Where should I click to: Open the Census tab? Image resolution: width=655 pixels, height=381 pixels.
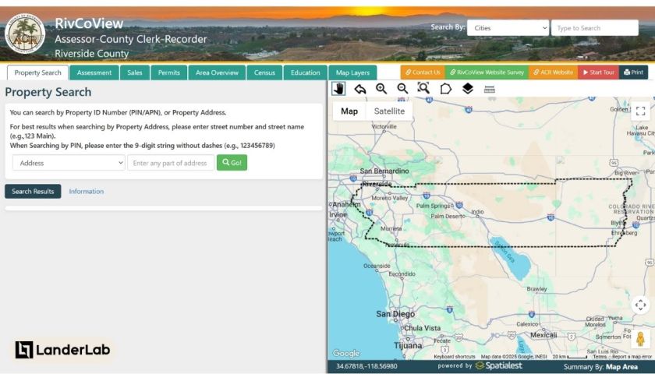(264, 72)
